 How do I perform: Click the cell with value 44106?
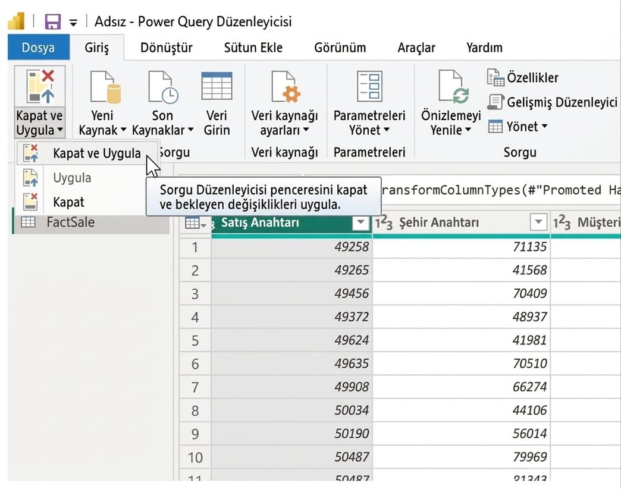coord(462,410)
